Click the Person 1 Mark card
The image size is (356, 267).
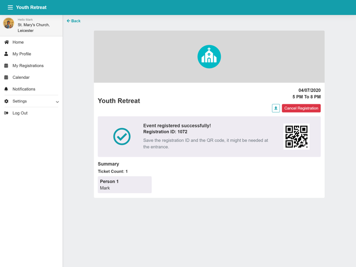[x=125, y=185]
